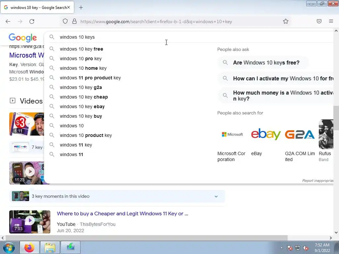Choose suggestion windows 10 key free
The width and height of the screenshot is (339, 254).
(x=81, y=49)
